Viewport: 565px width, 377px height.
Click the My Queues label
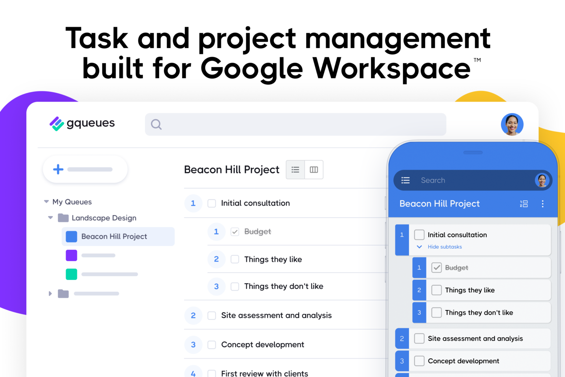point(72,202)
